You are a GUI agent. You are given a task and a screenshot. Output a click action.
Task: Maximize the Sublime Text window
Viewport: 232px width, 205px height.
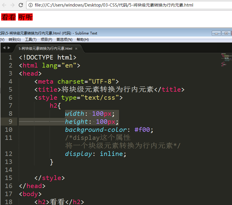coord(226,33)
